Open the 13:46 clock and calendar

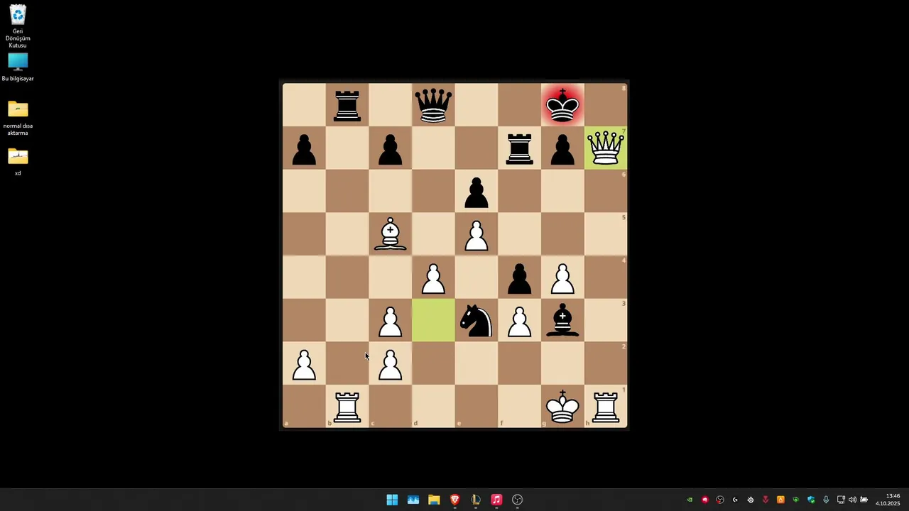pyautogui.click(x=888, y=500)
